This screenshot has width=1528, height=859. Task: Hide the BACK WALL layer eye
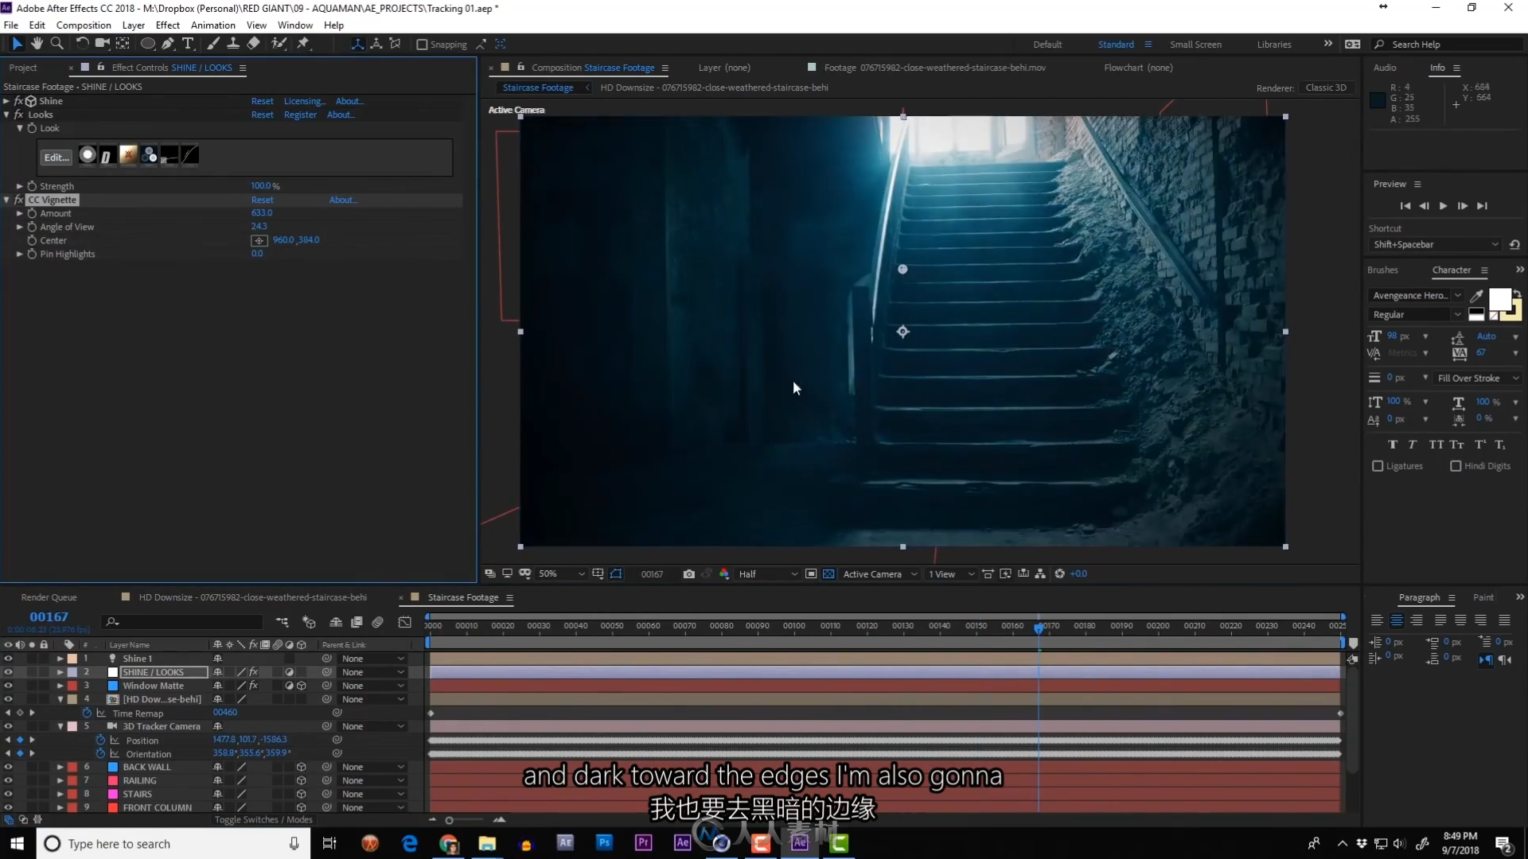(8, 767)
